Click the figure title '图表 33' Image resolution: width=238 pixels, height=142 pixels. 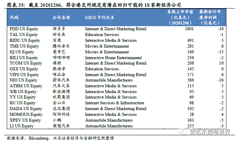click(15, 5)
